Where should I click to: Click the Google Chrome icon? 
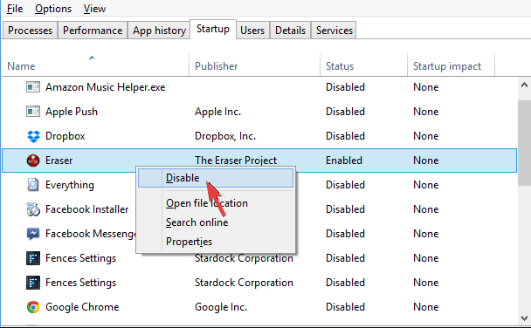pyautogui.click(x=33, y=307)
